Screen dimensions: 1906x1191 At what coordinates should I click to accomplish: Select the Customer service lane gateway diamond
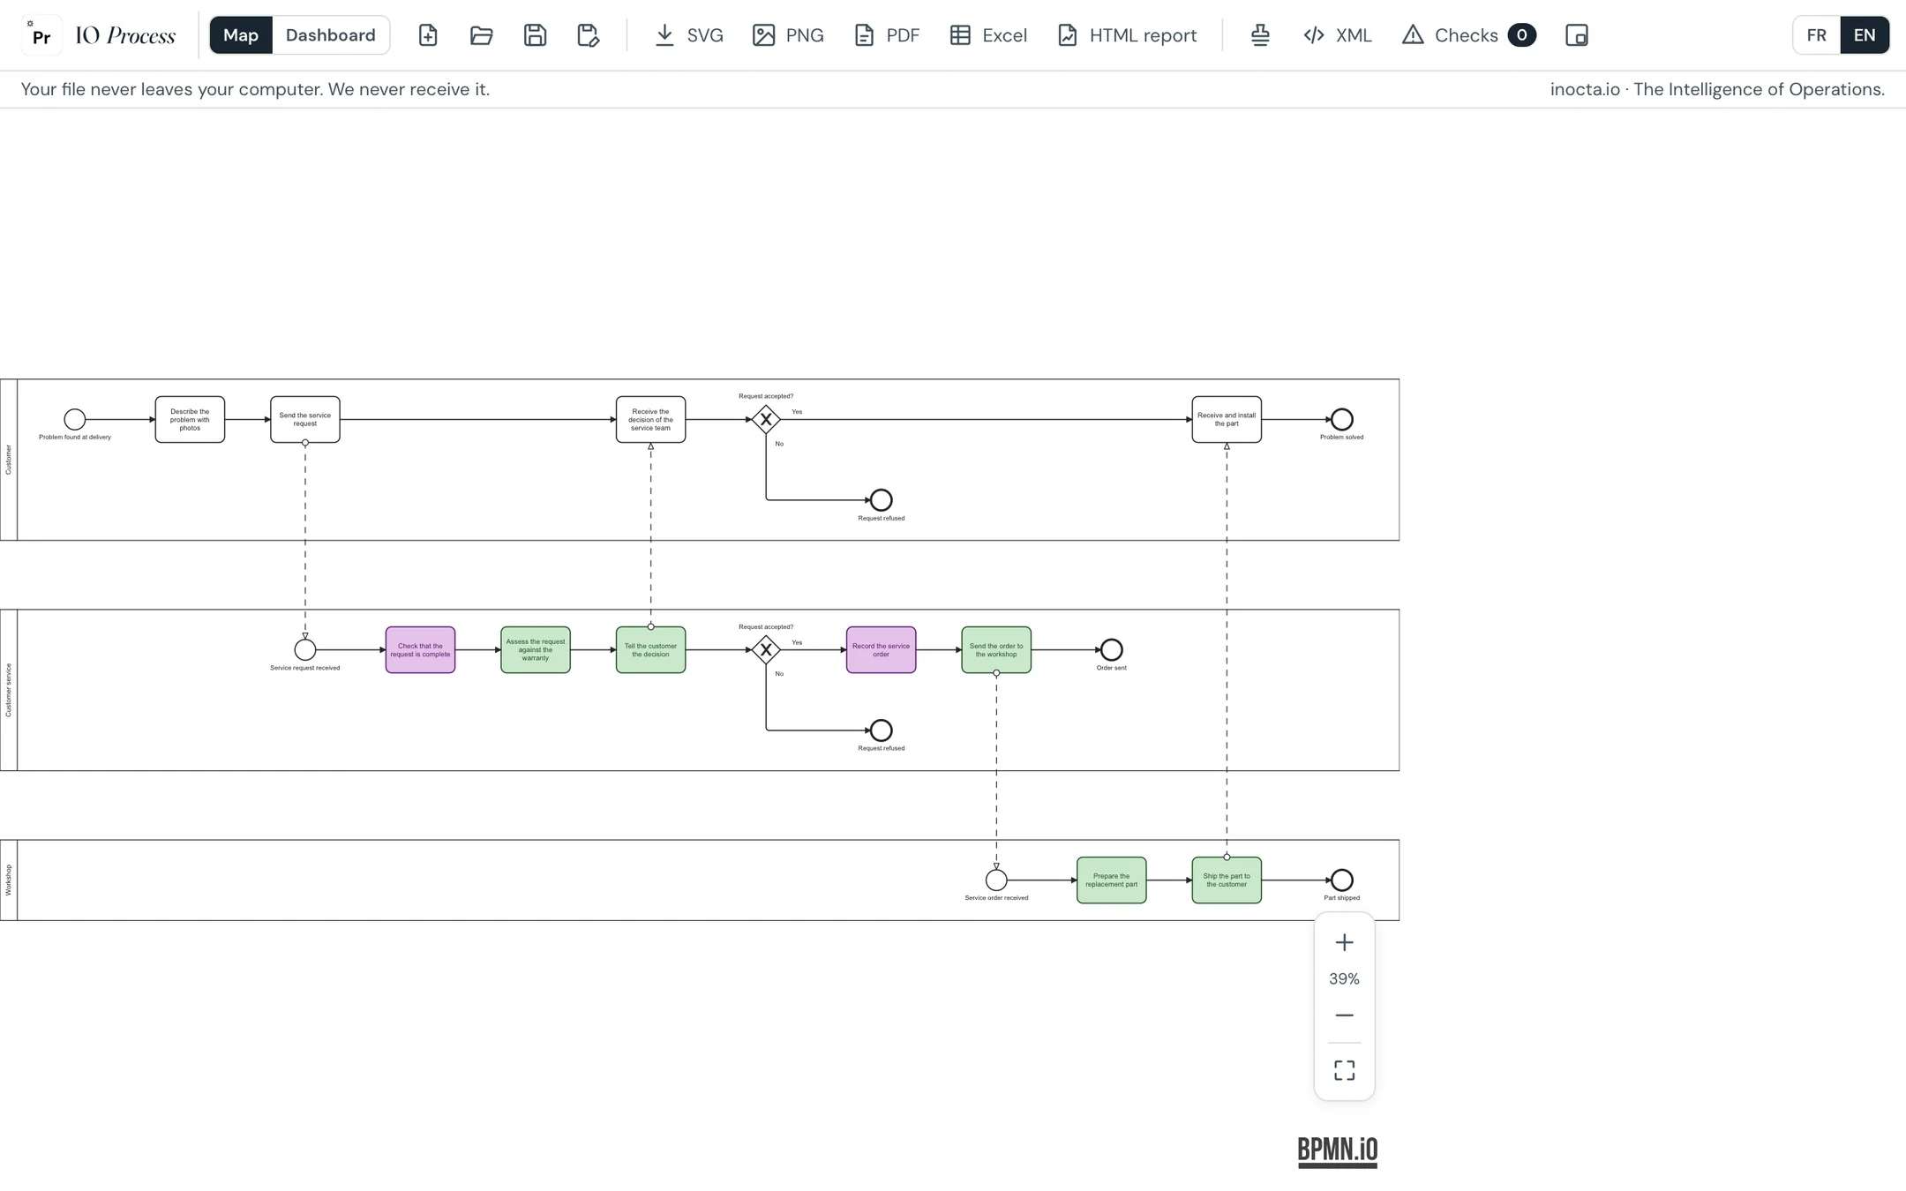[x=766, y=650]
